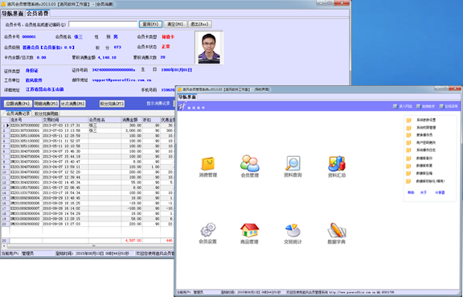
Task: Open the 会员管理 people icon
Action: pyautogui.click(x=250, y=163)
